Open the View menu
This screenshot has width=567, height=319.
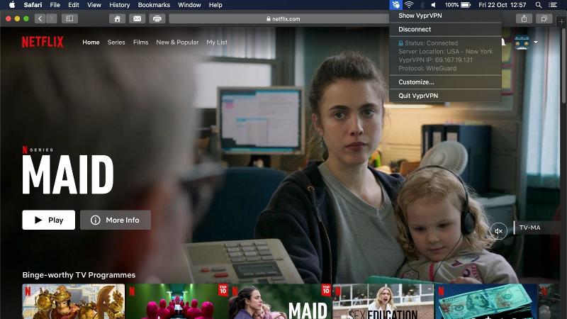(94, 5)
